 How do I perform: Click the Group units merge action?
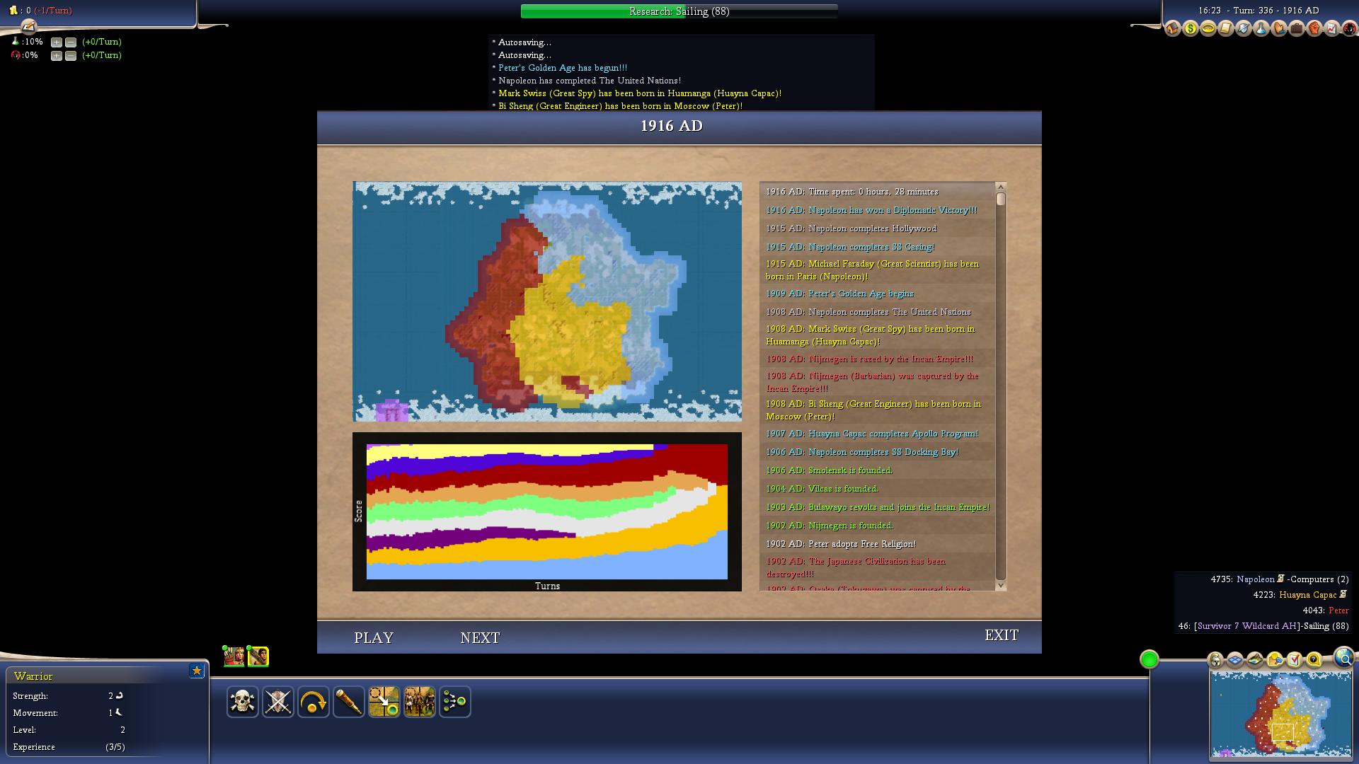[x=455, y=702]
